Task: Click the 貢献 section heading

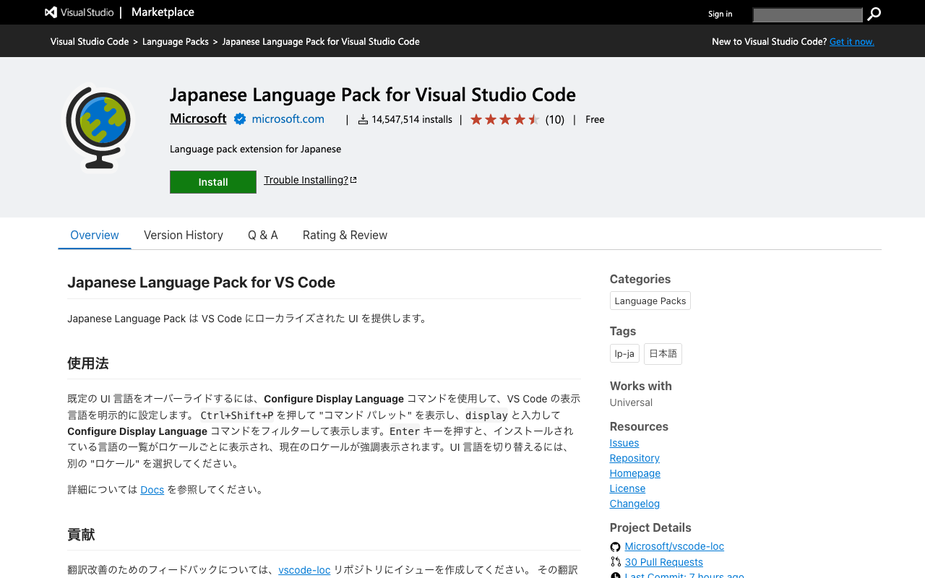Action: 81,535
